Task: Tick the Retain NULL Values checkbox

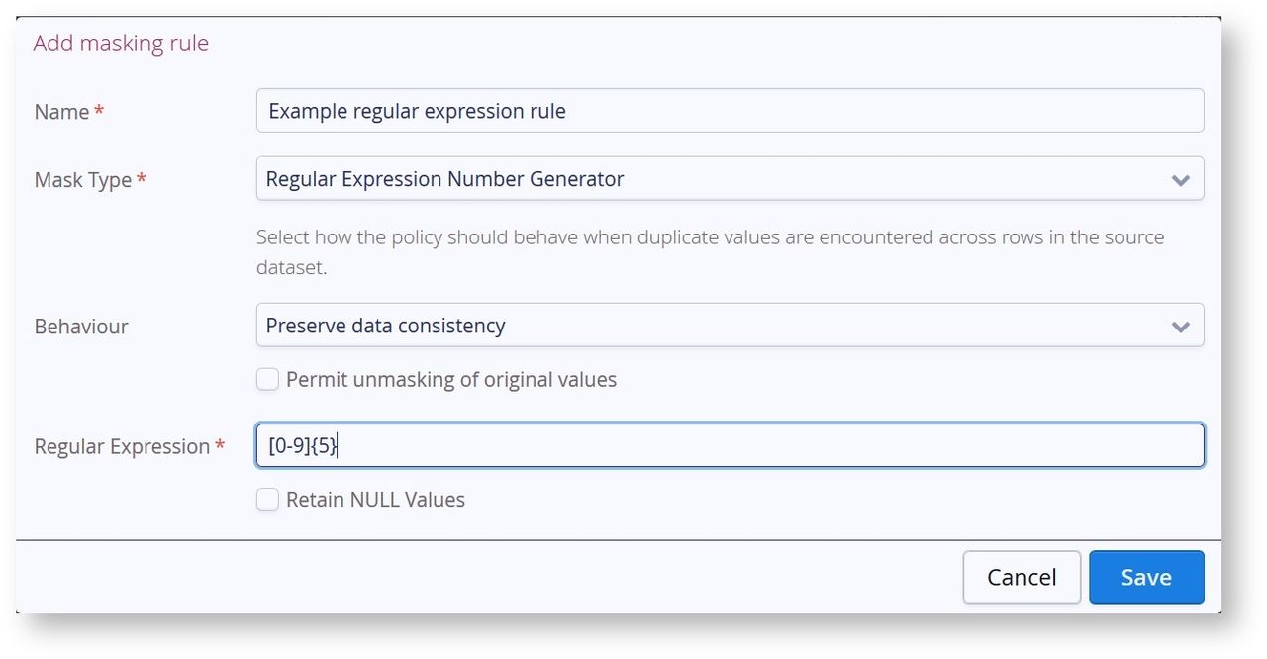Action: click(267, 500)
